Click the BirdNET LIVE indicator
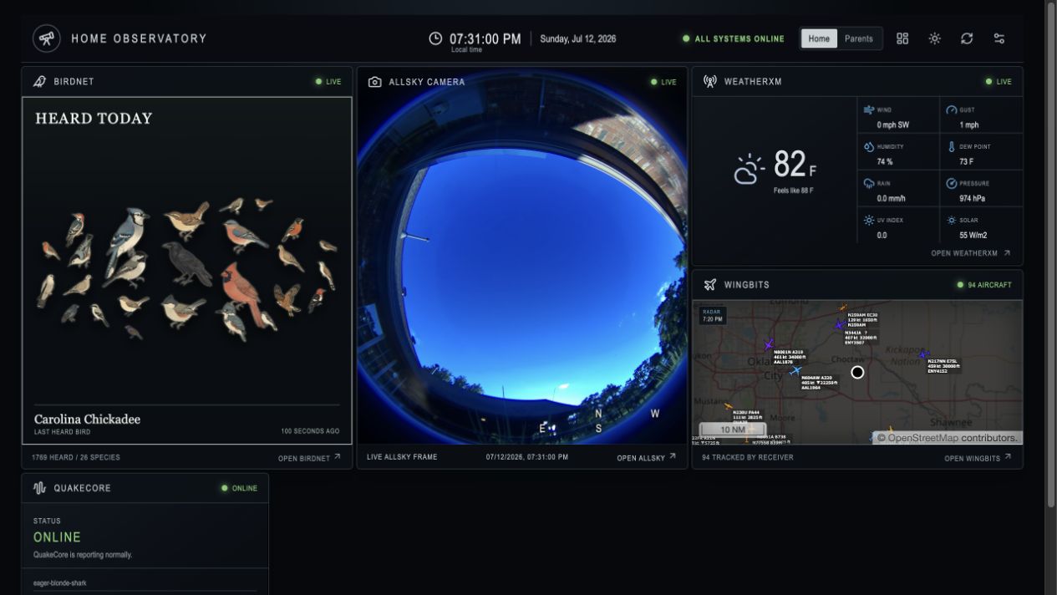 328,82
